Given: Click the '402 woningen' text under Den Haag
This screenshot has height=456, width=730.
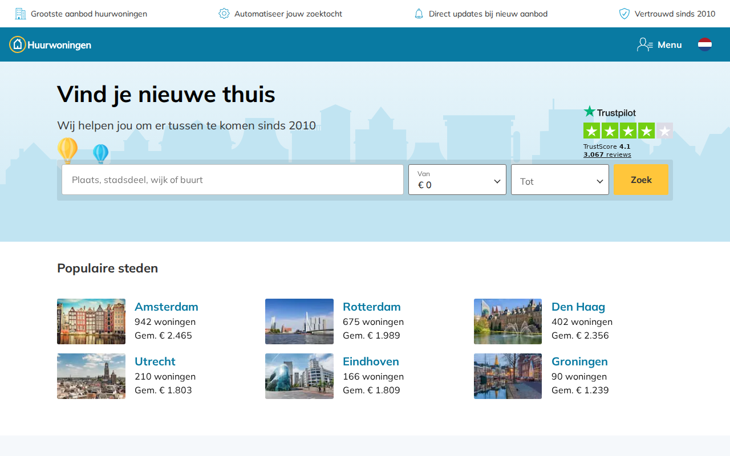Looking at the screenshot, I should pos(582,321).
